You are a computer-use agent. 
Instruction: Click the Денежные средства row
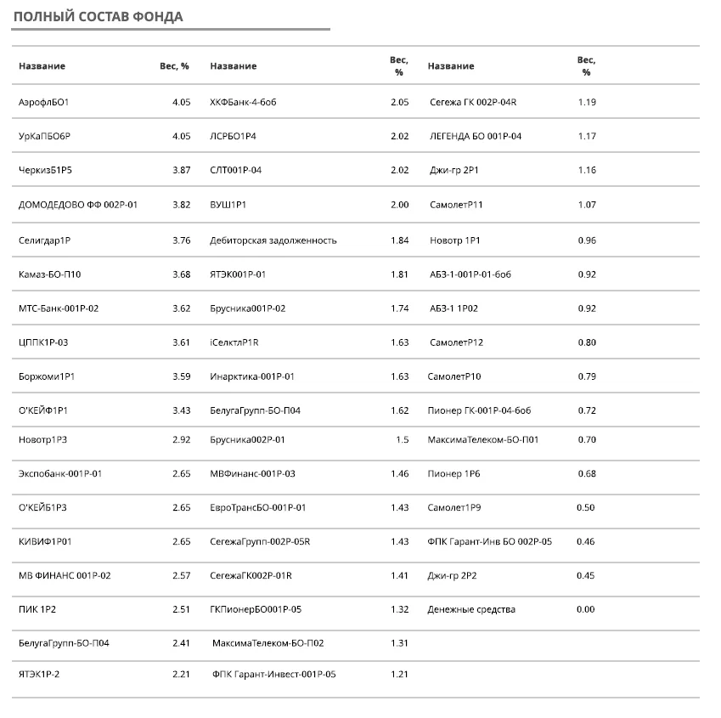coord(471,608)
